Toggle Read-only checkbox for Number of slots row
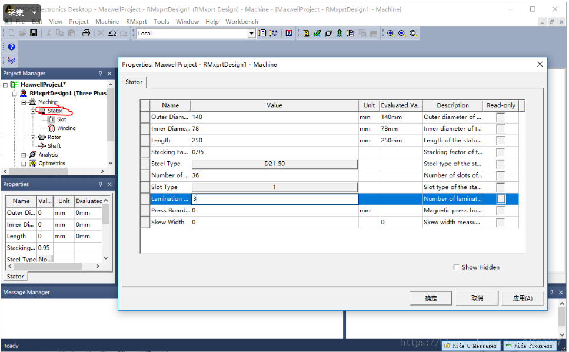This screenshot has width=569, height=352. point(500,175)
